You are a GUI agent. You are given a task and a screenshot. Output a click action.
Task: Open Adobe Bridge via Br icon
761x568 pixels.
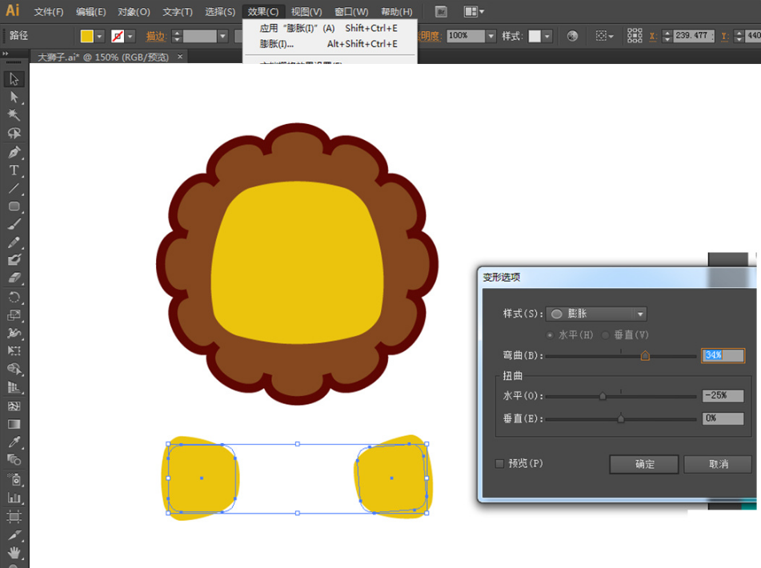coord(441,12)
